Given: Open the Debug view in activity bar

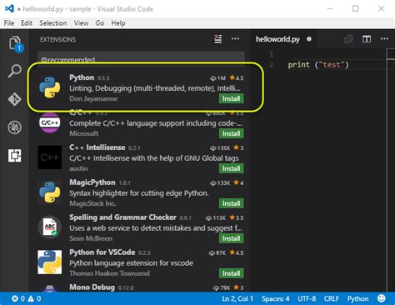Looking at the screenshot, I should [14, 127].
